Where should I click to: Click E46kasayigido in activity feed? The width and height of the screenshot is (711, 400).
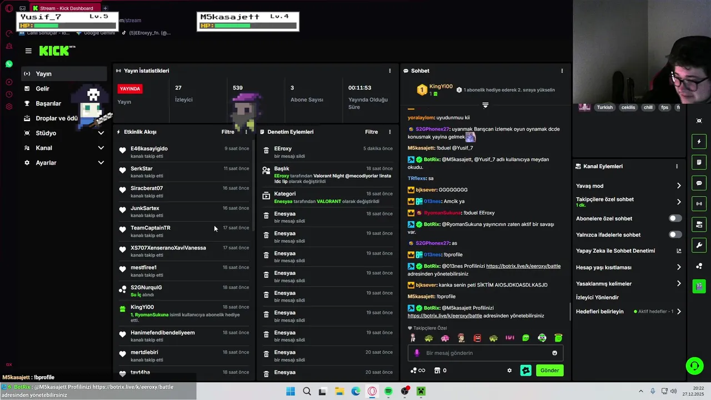(x=149, y=148)
